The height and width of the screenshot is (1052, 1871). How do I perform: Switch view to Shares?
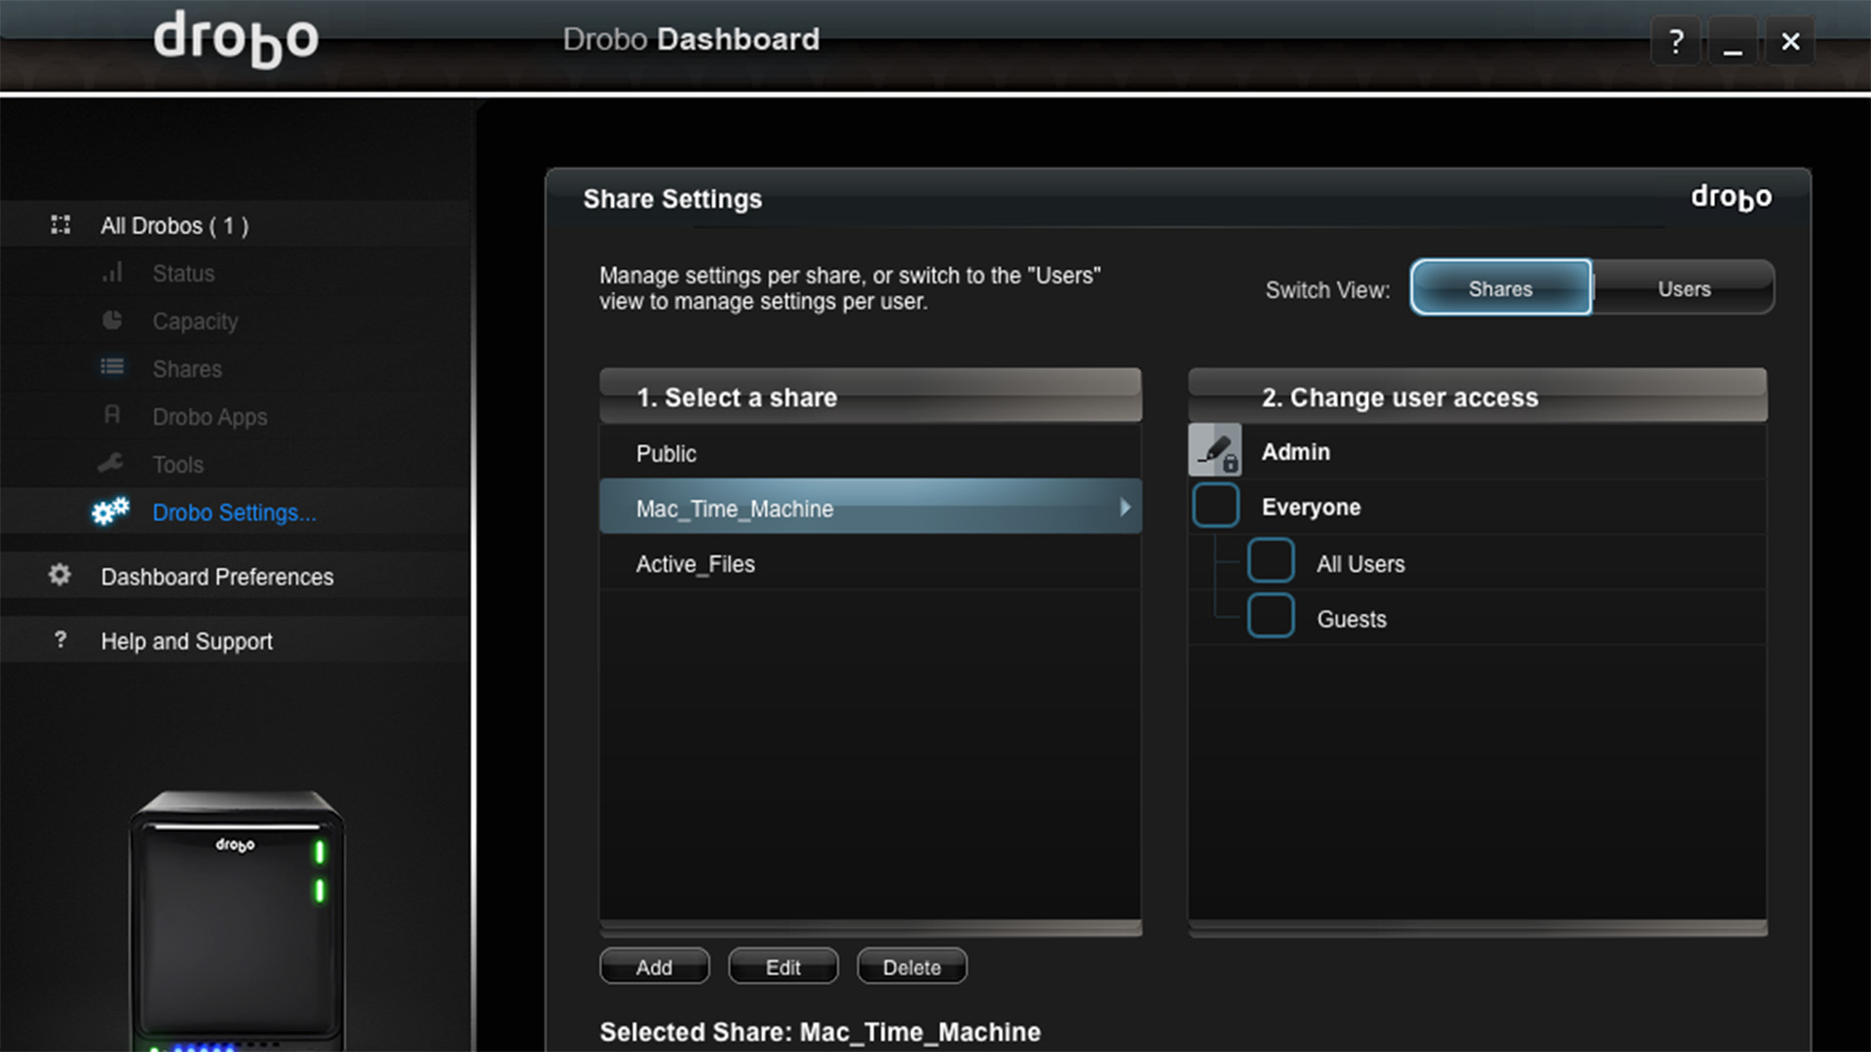[1501, 288]
